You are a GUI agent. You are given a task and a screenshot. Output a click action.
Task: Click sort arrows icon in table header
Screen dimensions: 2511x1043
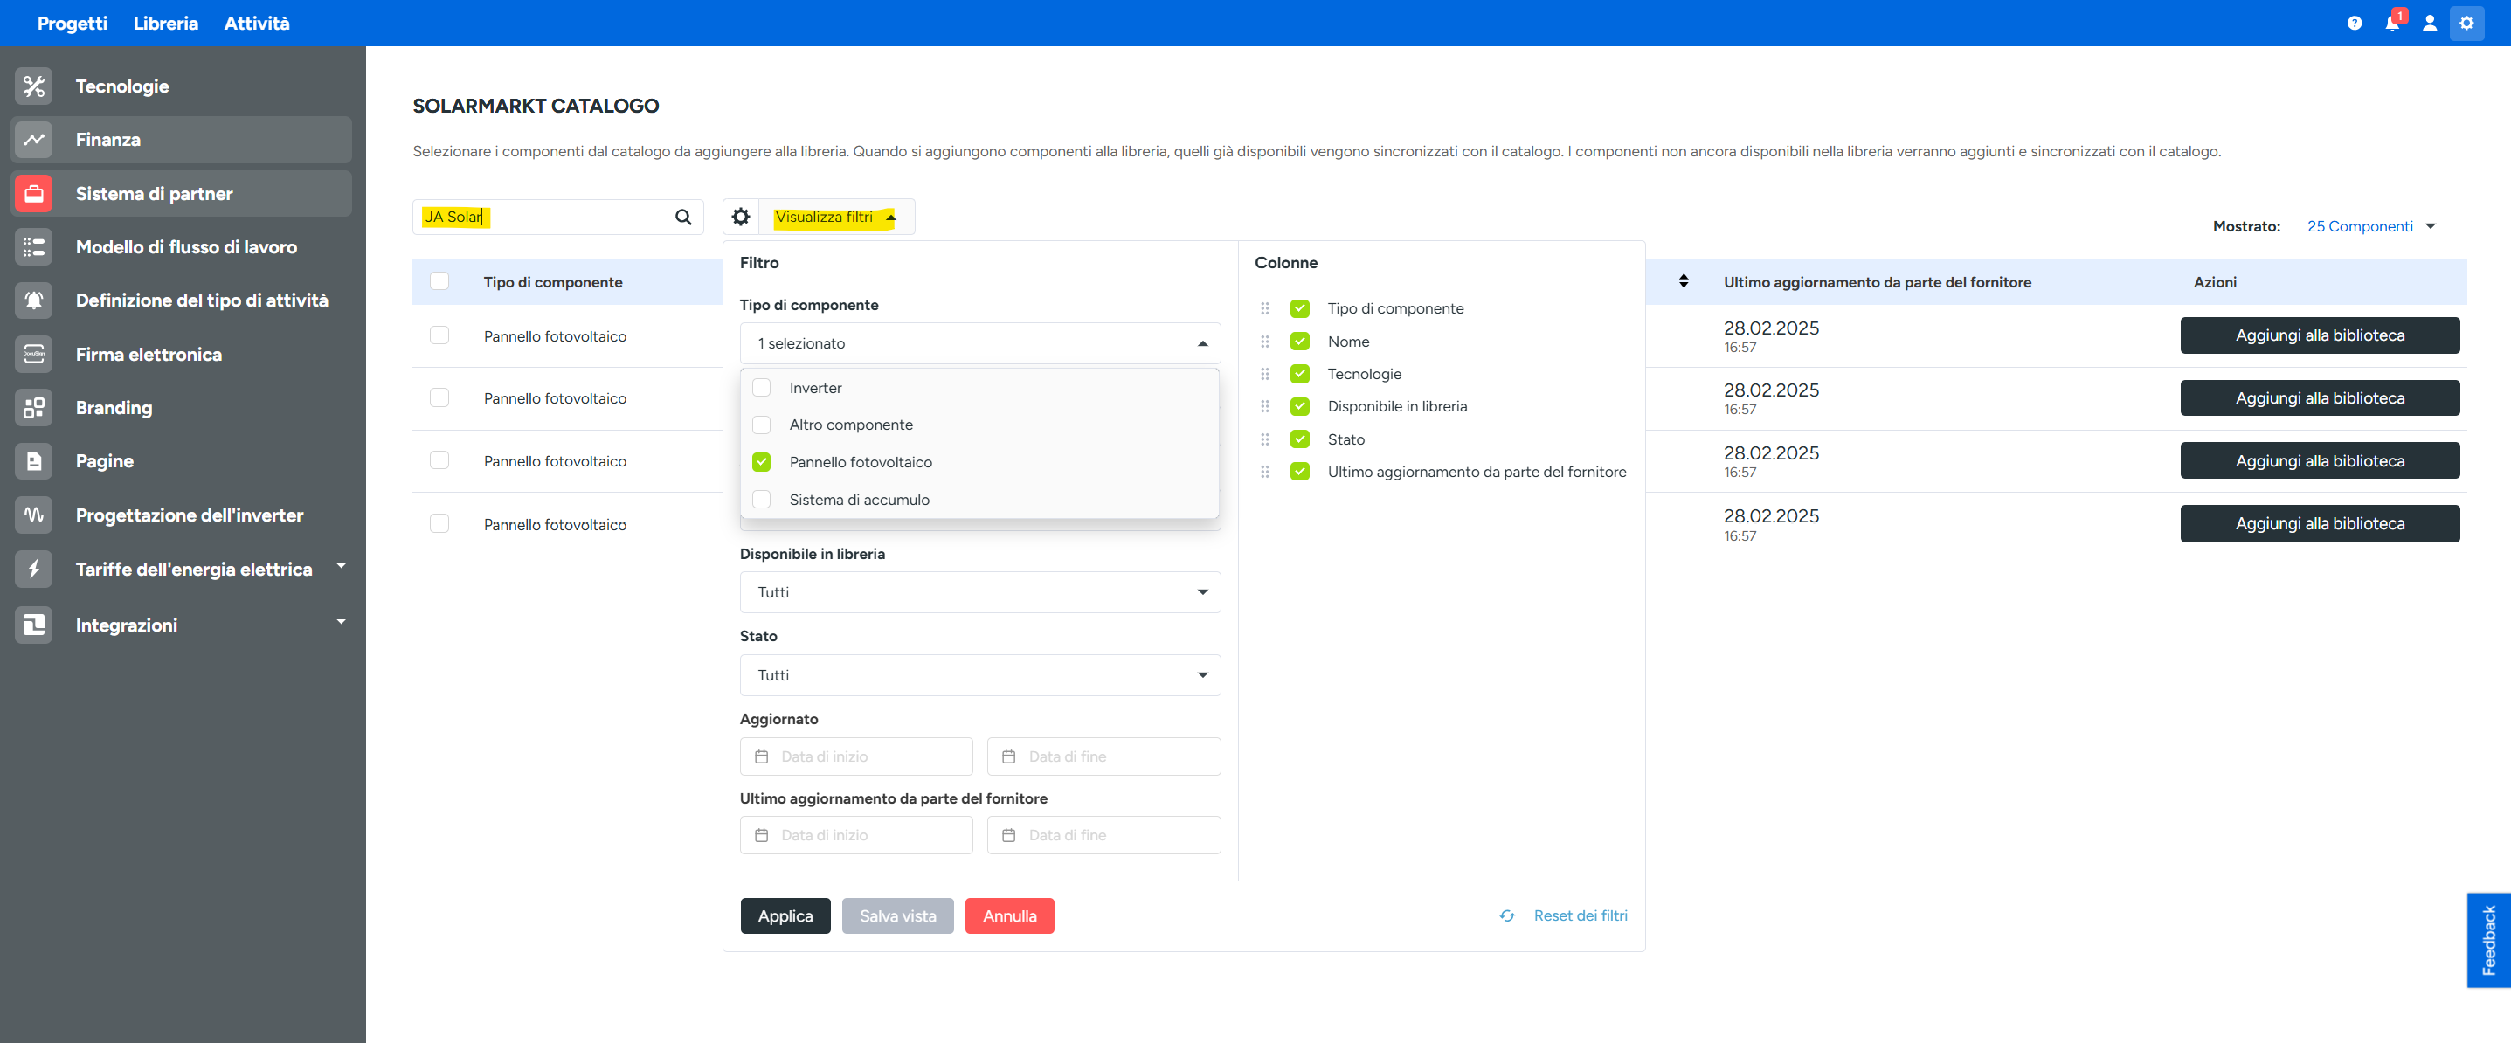[1684, 281]
